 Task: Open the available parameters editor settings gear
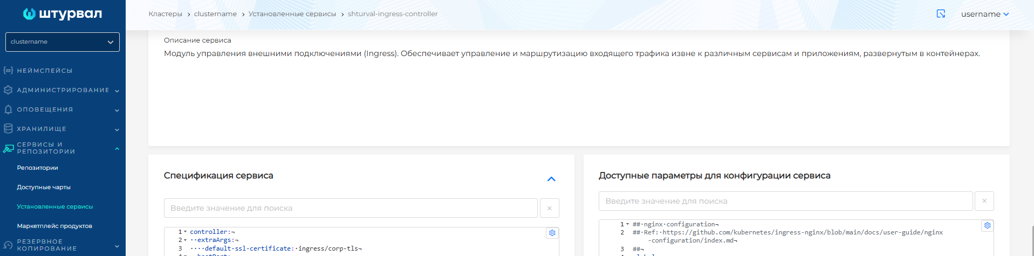(987, 225)
